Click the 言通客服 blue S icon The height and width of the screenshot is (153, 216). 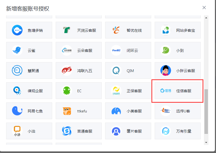67,131
